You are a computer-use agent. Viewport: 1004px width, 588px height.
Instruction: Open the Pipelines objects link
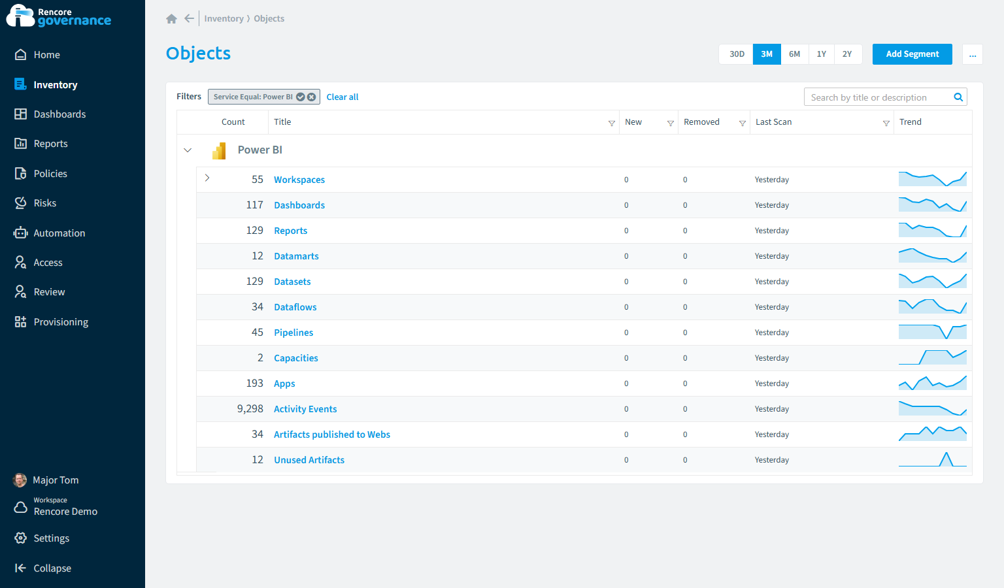pyautogui.click(x=293, y=333)
